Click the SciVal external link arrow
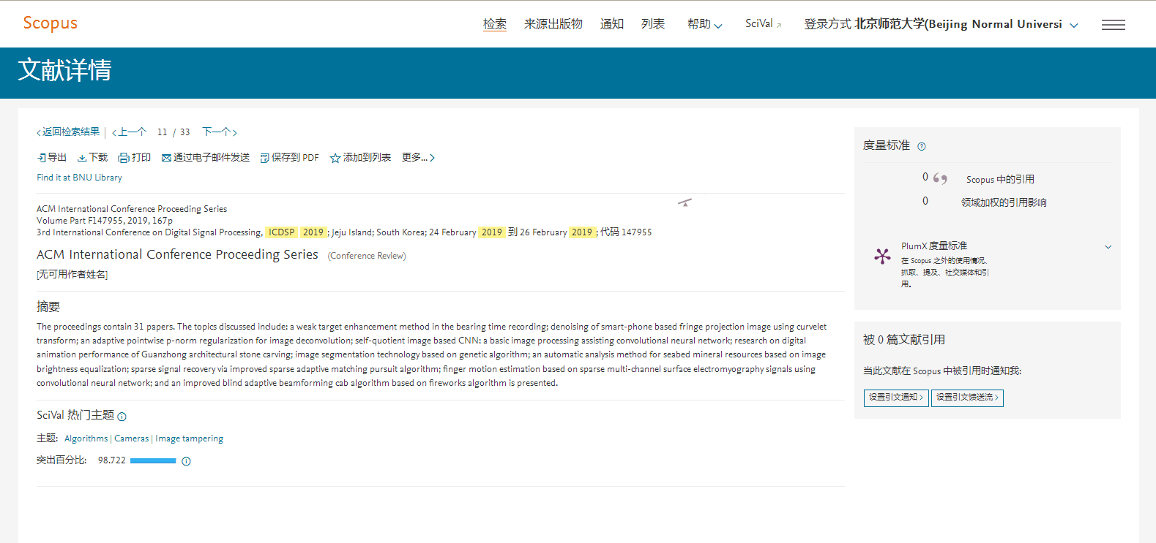1156x543 pixels. (x=779, y=26)
